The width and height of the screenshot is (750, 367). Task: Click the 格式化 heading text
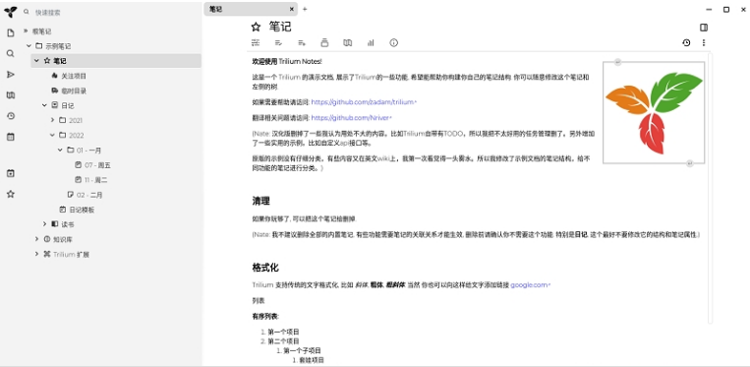[265, 267]
